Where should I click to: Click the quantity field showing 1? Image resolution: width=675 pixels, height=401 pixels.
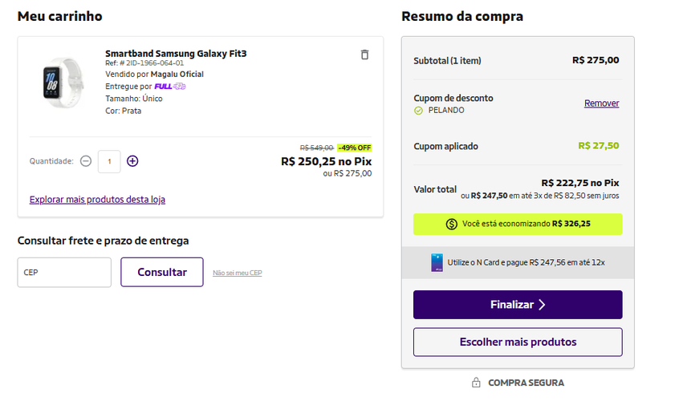click(109, 161)
